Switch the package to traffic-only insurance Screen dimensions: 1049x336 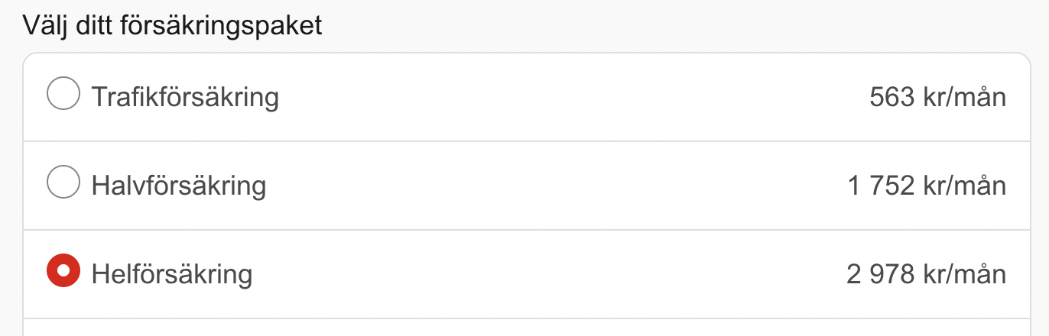point(63,95)
